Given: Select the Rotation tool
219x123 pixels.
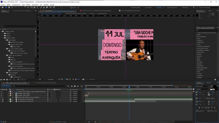Looking at the screenshot, I should (25, 8).
